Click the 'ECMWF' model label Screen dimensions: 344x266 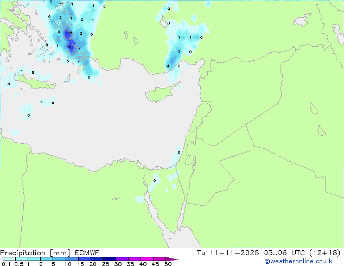(x=87, y=253)
